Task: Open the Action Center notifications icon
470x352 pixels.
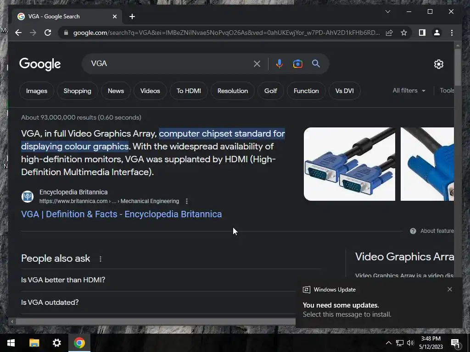Action: (x=455, y=343)
